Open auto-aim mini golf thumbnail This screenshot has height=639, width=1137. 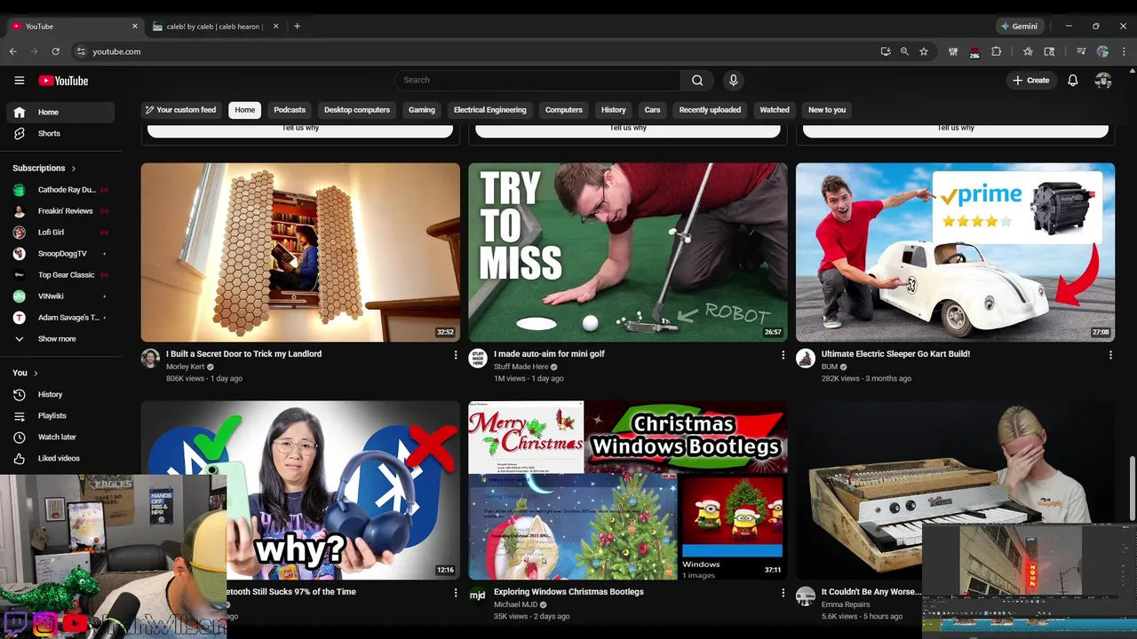pyautogui.click(x=628, y=252)
